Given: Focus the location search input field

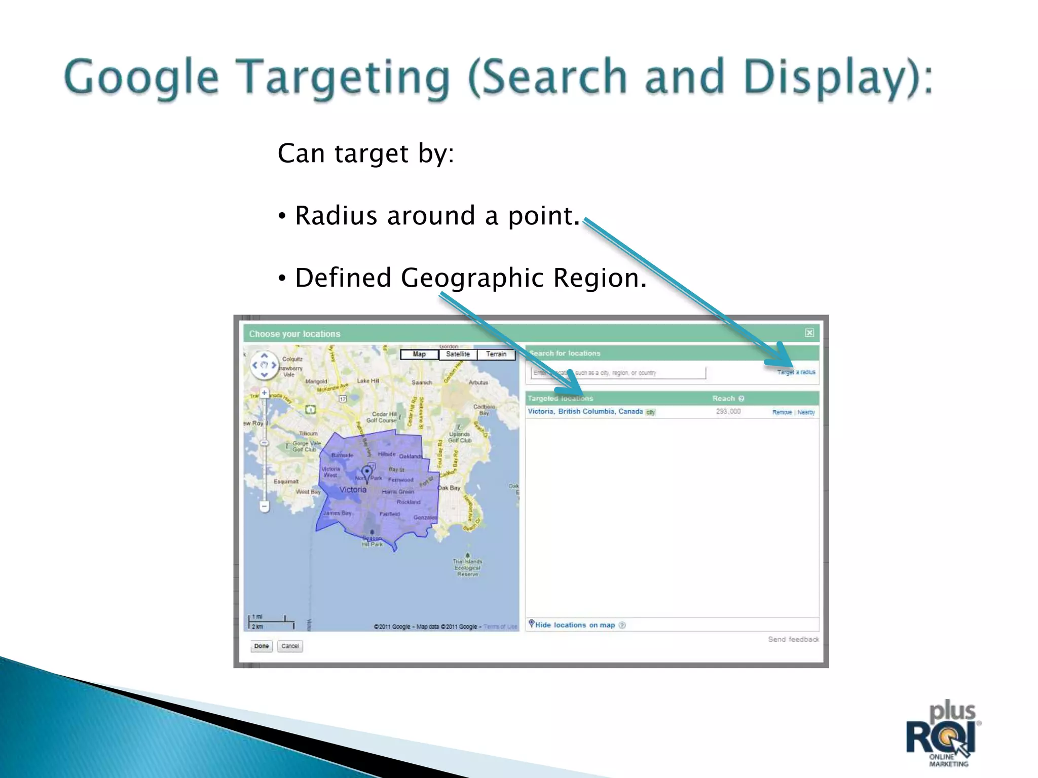Looking at the screenshot, I should 618,373.
